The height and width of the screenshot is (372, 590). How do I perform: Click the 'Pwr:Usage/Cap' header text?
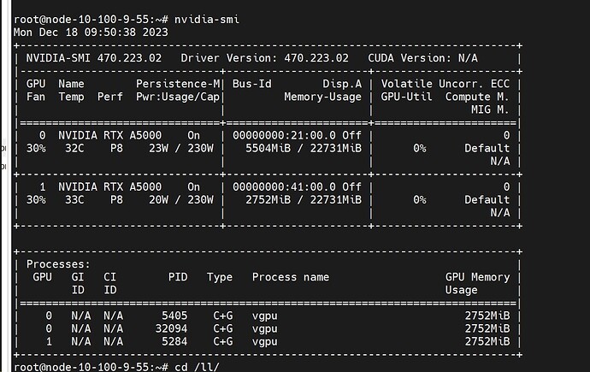(178, 97)
